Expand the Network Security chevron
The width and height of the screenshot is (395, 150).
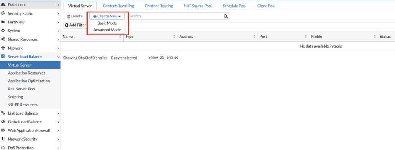pyautogui.click(x=58, y=139)
